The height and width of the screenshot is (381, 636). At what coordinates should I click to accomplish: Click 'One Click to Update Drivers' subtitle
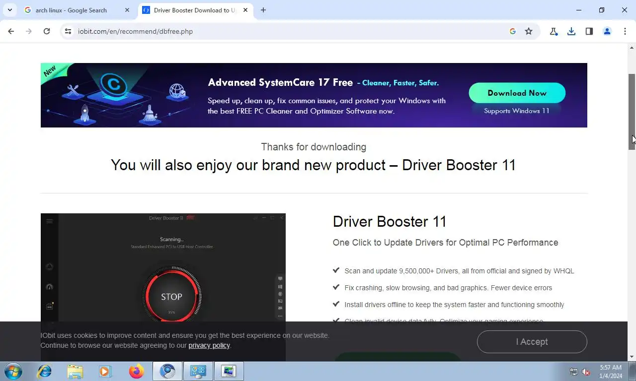coord(445,243)
